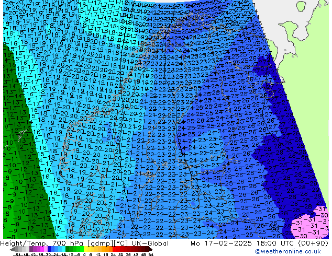This screenshot has width=332, height=256.
Task: Click the '[°C]' unit label
Action: [x=121, y=243]
